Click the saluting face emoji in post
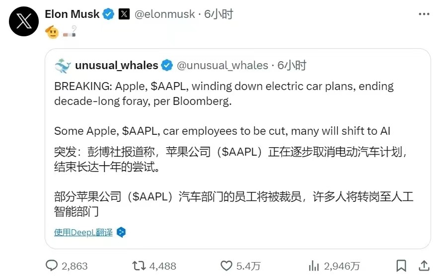The image size is (443, 279). (x=52, y=33)
